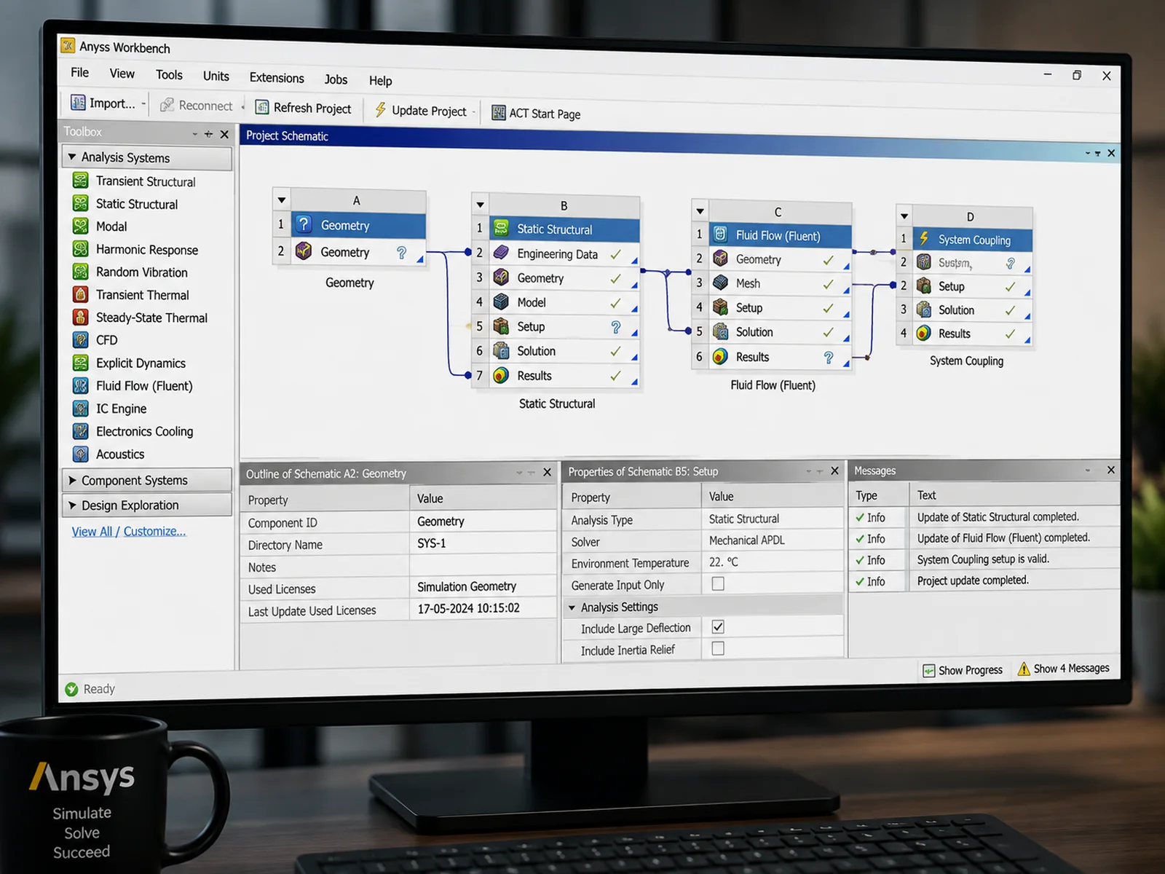Open system D dropdown arrow

[x=904, y=216]
